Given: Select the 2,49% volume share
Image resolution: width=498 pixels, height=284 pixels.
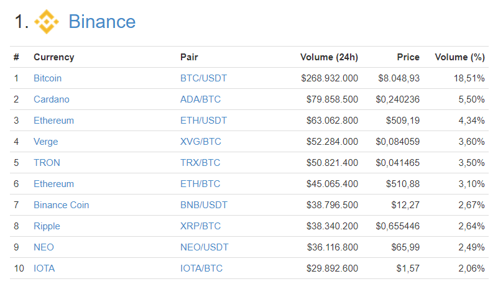Looking at the screenshot, I should pos(472,247).
